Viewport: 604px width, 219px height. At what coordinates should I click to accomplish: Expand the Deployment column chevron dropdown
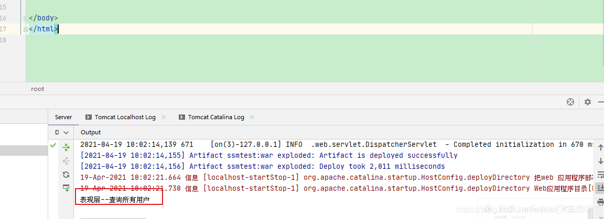66,133
